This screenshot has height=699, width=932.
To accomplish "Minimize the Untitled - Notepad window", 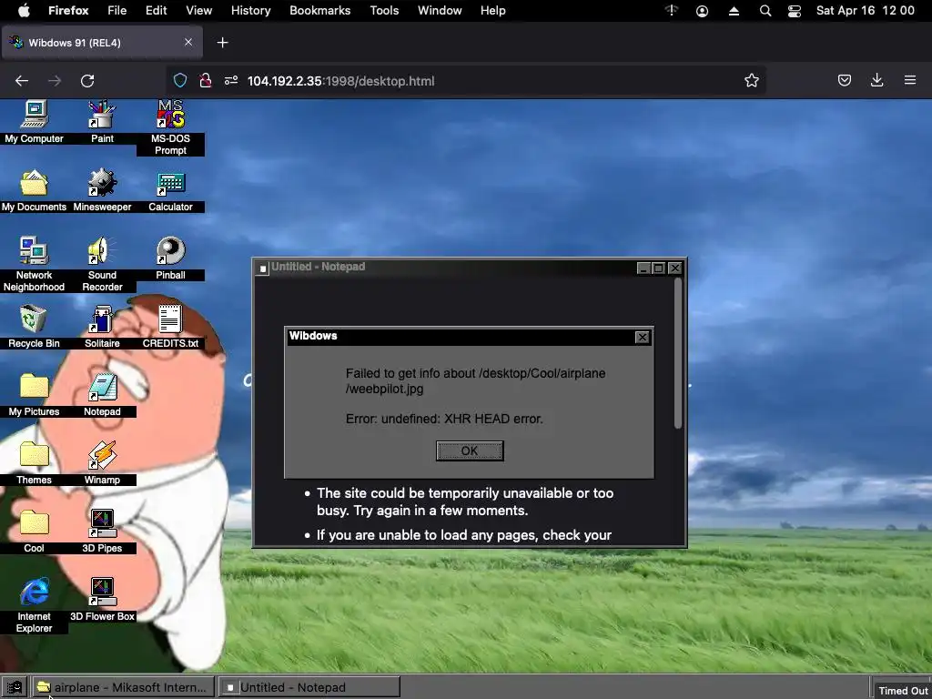I will coord(643,268).
